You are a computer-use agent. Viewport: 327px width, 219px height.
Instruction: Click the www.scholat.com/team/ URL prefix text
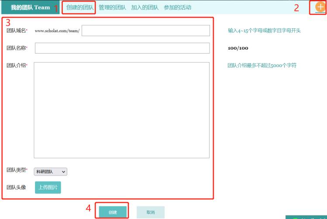[x=57, y=31]
